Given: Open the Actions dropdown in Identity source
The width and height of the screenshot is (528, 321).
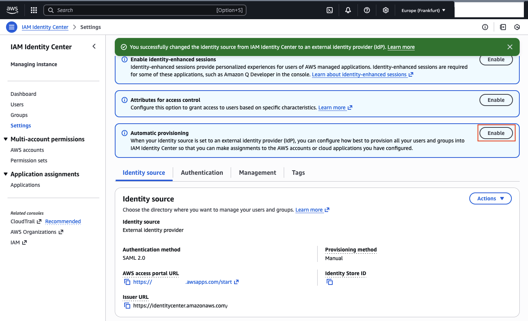Looking at the screenshot, I should pos(490,198).
